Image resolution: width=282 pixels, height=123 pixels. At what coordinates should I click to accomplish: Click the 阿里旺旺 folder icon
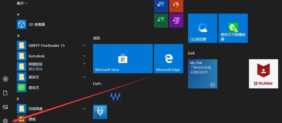[x=22, y=66]
